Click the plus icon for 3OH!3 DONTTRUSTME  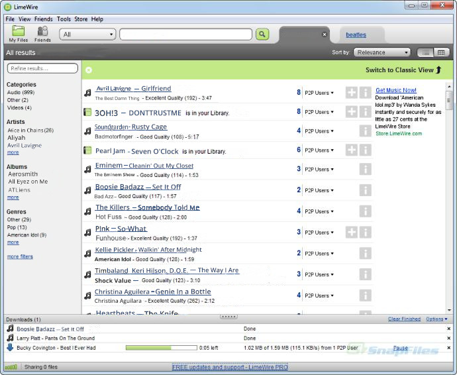click(352, 112)
